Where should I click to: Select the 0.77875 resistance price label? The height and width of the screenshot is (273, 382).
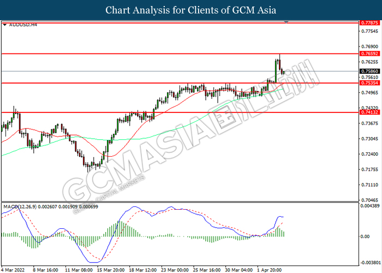[369, 23]
